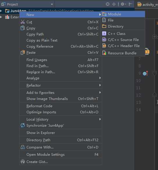Click line number 10 in editor gutter
Image resolution: width=158 pixels, height=170 pixels.
coord(139,80)
